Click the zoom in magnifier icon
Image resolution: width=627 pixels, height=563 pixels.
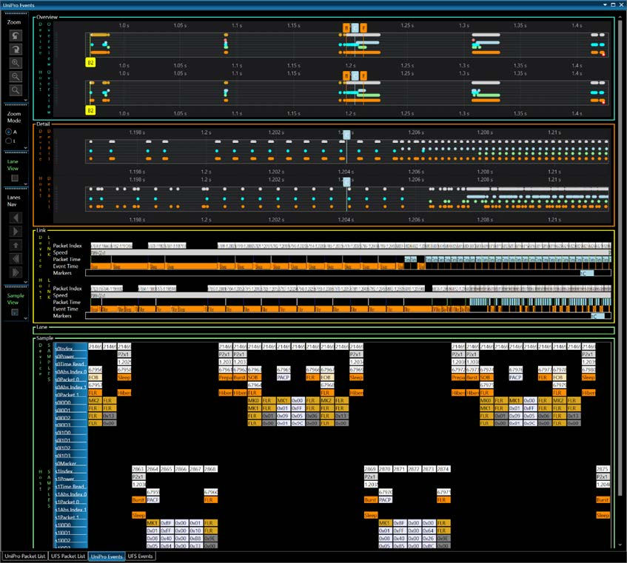(16, 63)
